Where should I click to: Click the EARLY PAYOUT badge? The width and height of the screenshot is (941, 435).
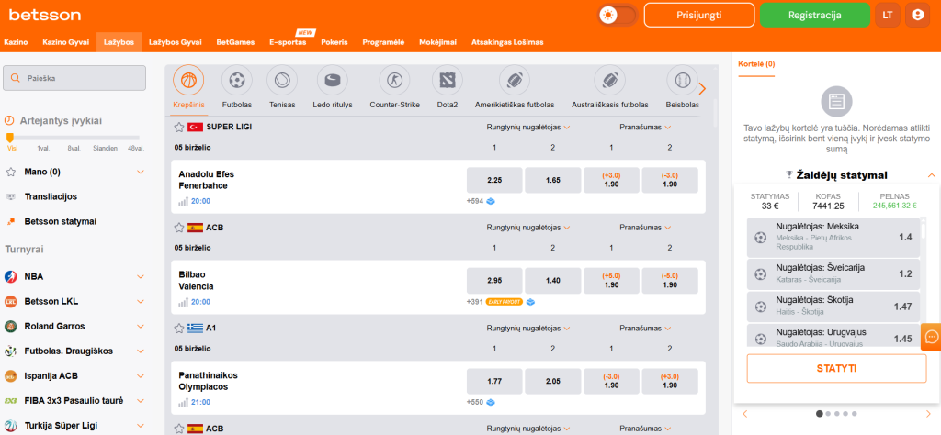[x=505, y=302]
